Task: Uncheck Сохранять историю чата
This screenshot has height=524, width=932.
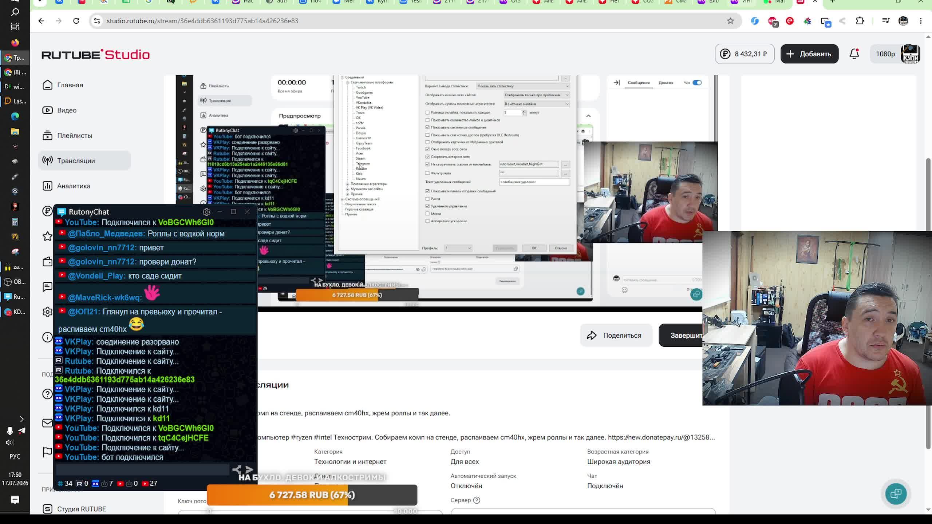Action: tap(427, 156)
